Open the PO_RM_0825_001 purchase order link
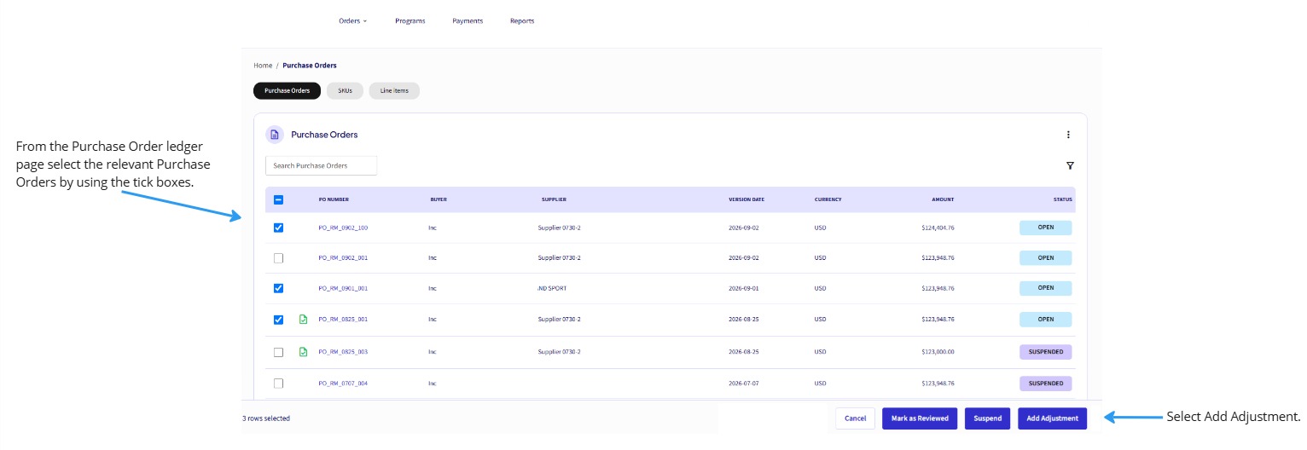This screenshot has width=1307, height=450. (x=343, y=320)
